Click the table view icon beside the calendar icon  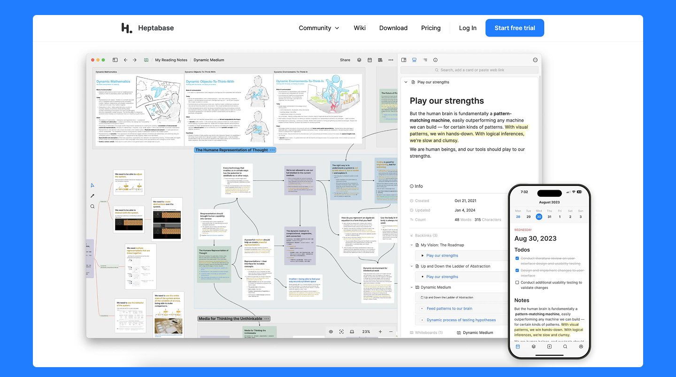pos(380,60)
